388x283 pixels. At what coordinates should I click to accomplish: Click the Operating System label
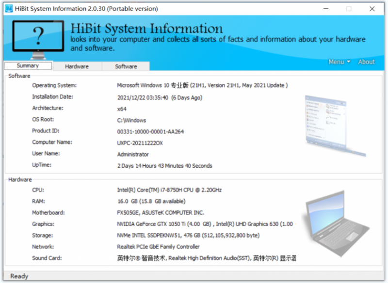coord(54,85)
